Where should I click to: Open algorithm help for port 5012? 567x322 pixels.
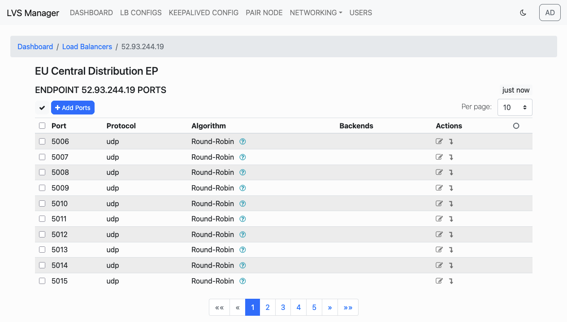(x=242, y=234)
